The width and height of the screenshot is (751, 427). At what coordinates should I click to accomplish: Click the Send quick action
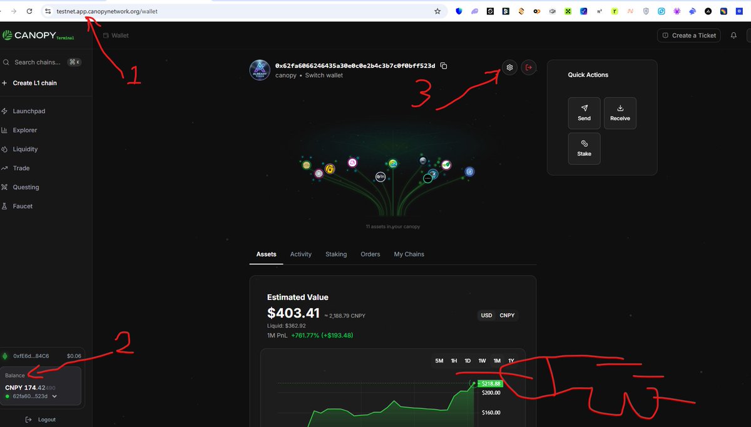pos(584,113)
